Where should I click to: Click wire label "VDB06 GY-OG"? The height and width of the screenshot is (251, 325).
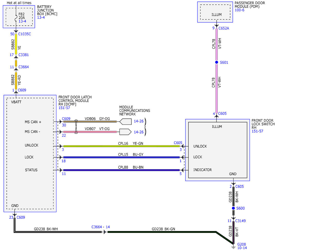(97, 119)
